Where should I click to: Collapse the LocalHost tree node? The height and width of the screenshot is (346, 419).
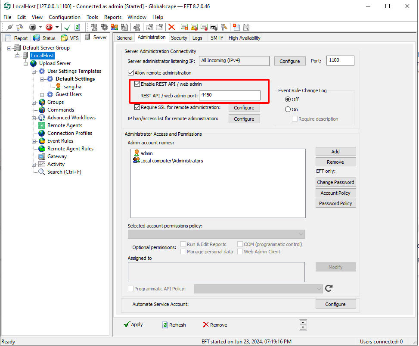coord(17,56)
